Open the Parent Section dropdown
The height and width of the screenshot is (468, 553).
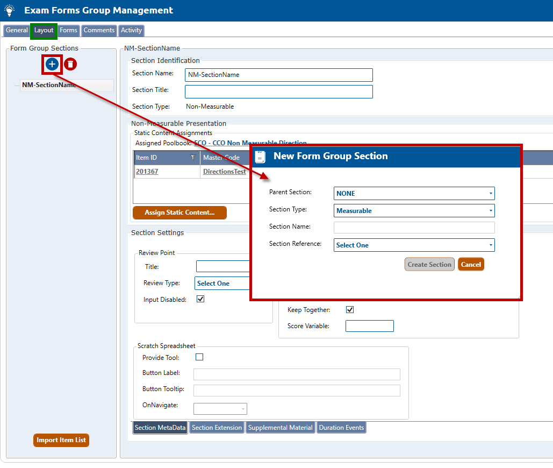(414, 193)
